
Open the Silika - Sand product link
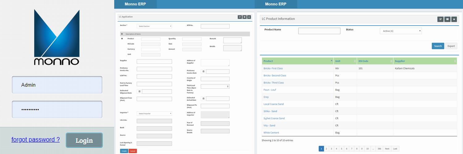[270, 111]
